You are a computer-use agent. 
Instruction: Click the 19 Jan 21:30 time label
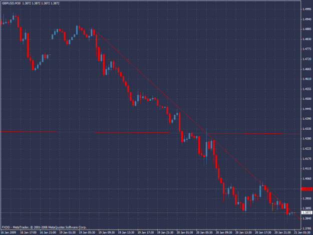click(165, 232)
